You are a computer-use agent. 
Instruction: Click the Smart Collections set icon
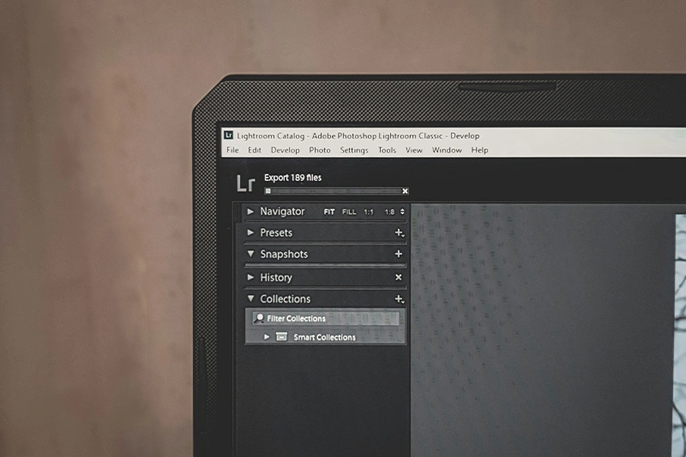click(282, 337)
